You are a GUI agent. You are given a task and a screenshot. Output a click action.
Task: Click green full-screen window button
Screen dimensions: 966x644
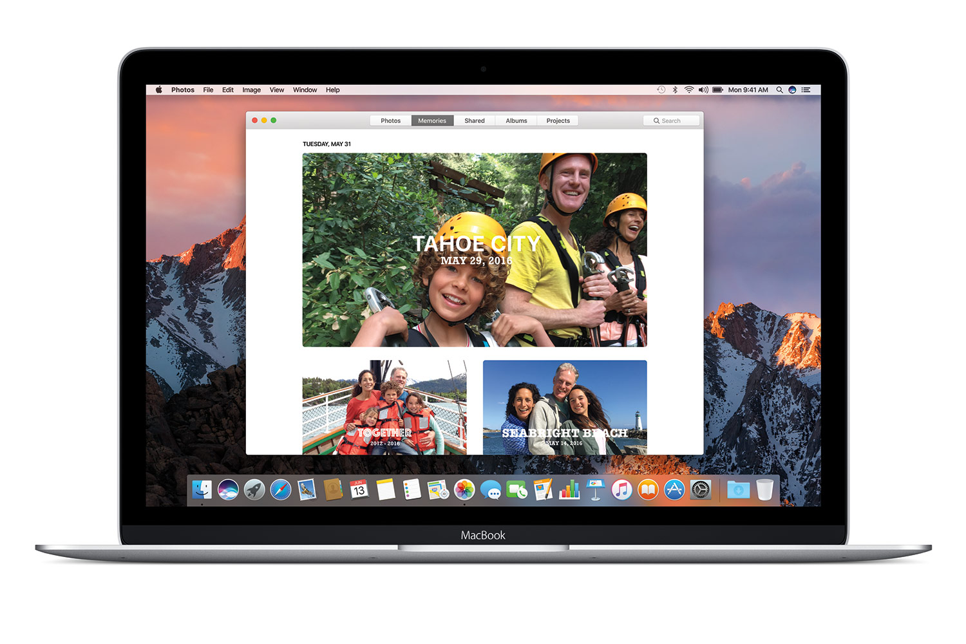pyautogui.click(x=274, y=120)
